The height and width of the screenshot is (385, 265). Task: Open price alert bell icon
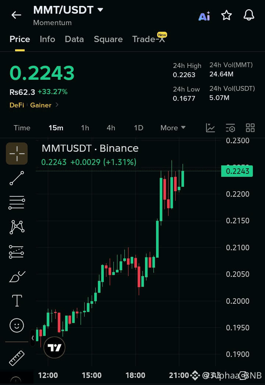(x=249, y=15)
